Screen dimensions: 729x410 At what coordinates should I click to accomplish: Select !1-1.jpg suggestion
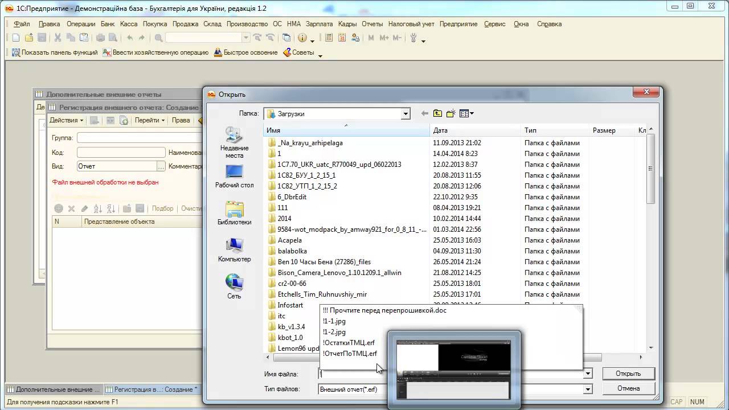(x=334, y=321)
